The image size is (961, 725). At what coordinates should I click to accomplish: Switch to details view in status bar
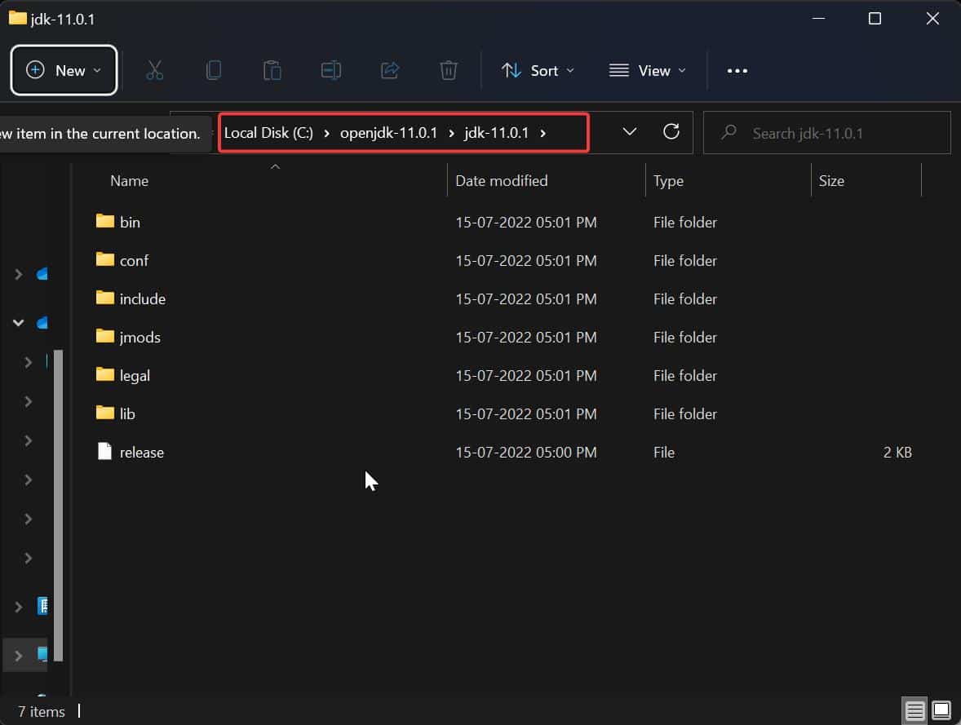point(913,710)
